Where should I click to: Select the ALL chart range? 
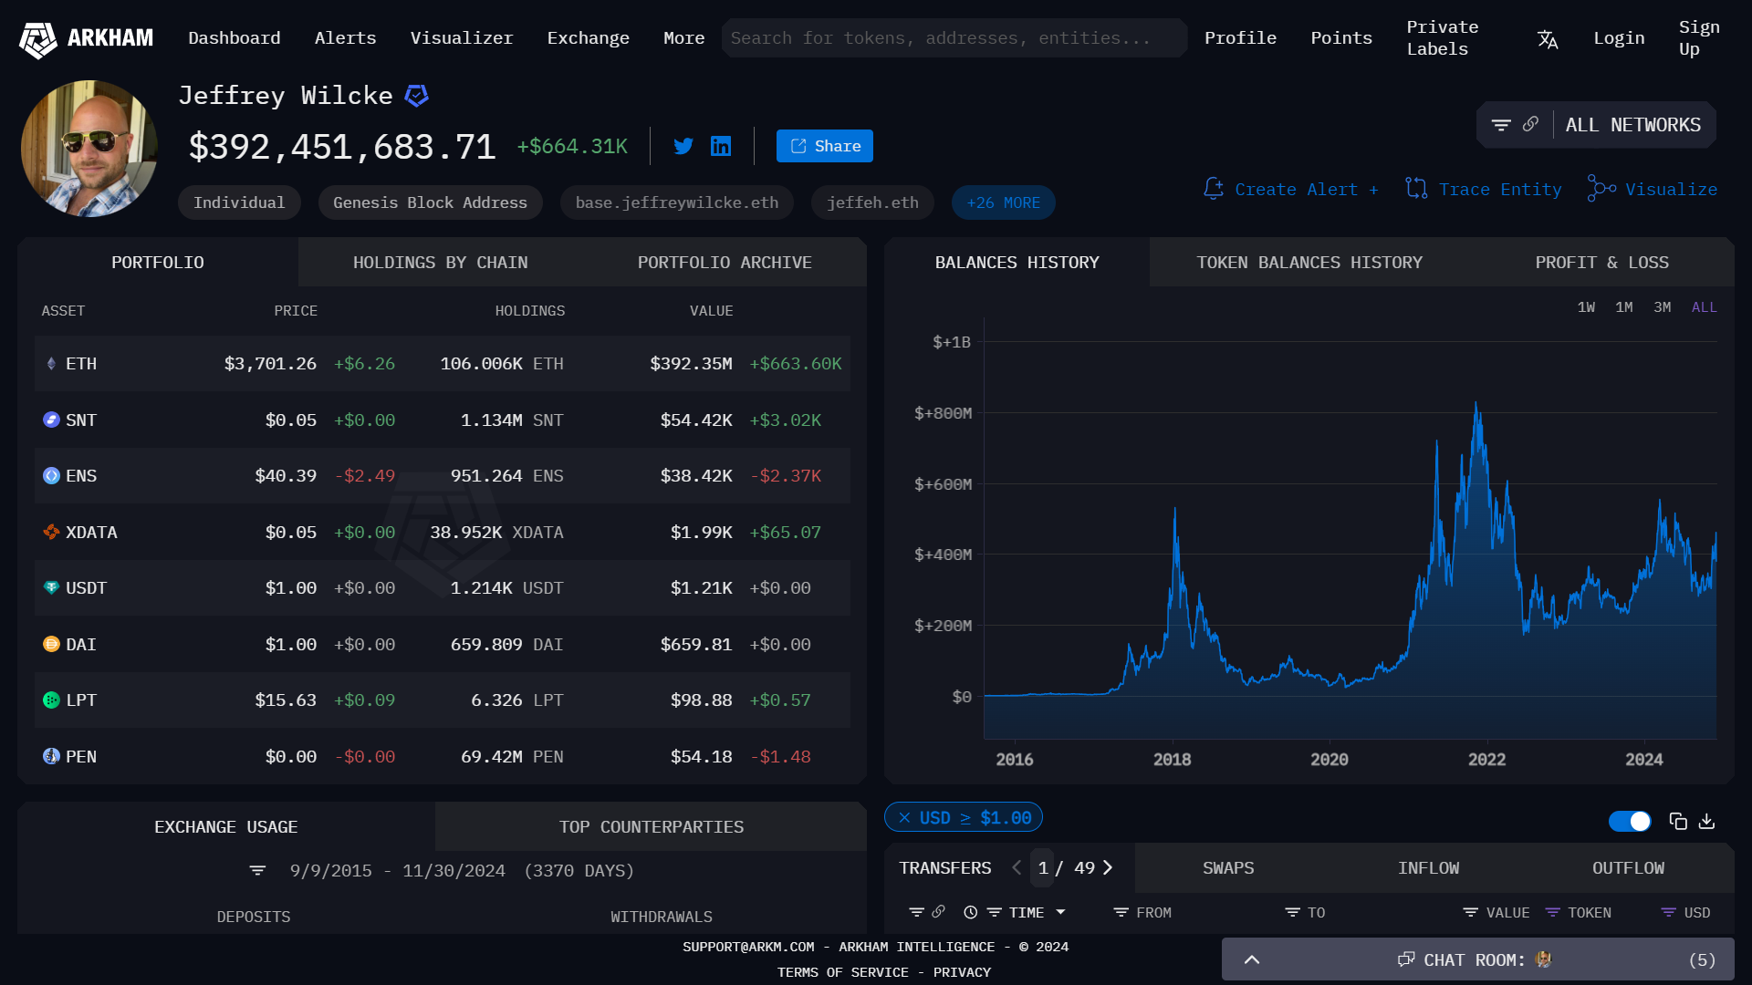(1705, 307)
